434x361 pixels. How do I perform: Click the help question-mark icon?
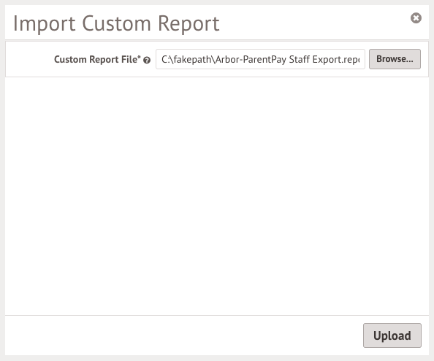click(x=147, y=60)
